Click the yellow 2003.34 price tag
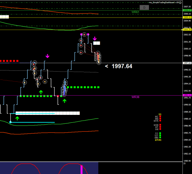Screen dimensions: 192x174 (187, 29)
